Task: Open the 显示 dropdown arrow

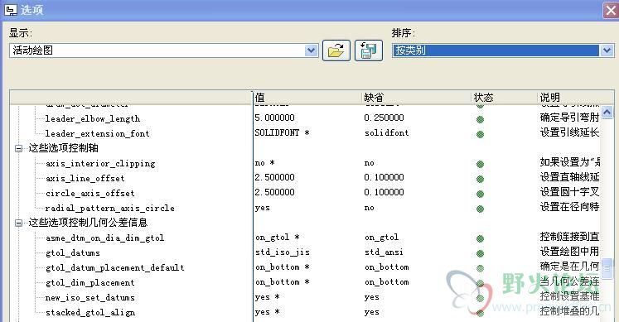Action: pos(311,50)
